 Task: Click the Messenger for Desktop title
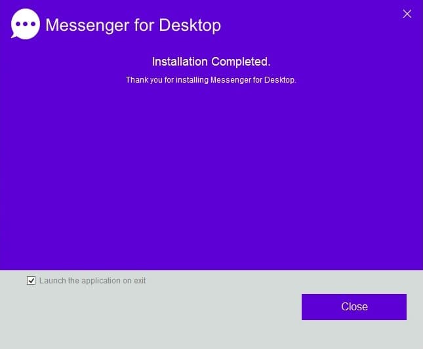(x=133, y=26)
